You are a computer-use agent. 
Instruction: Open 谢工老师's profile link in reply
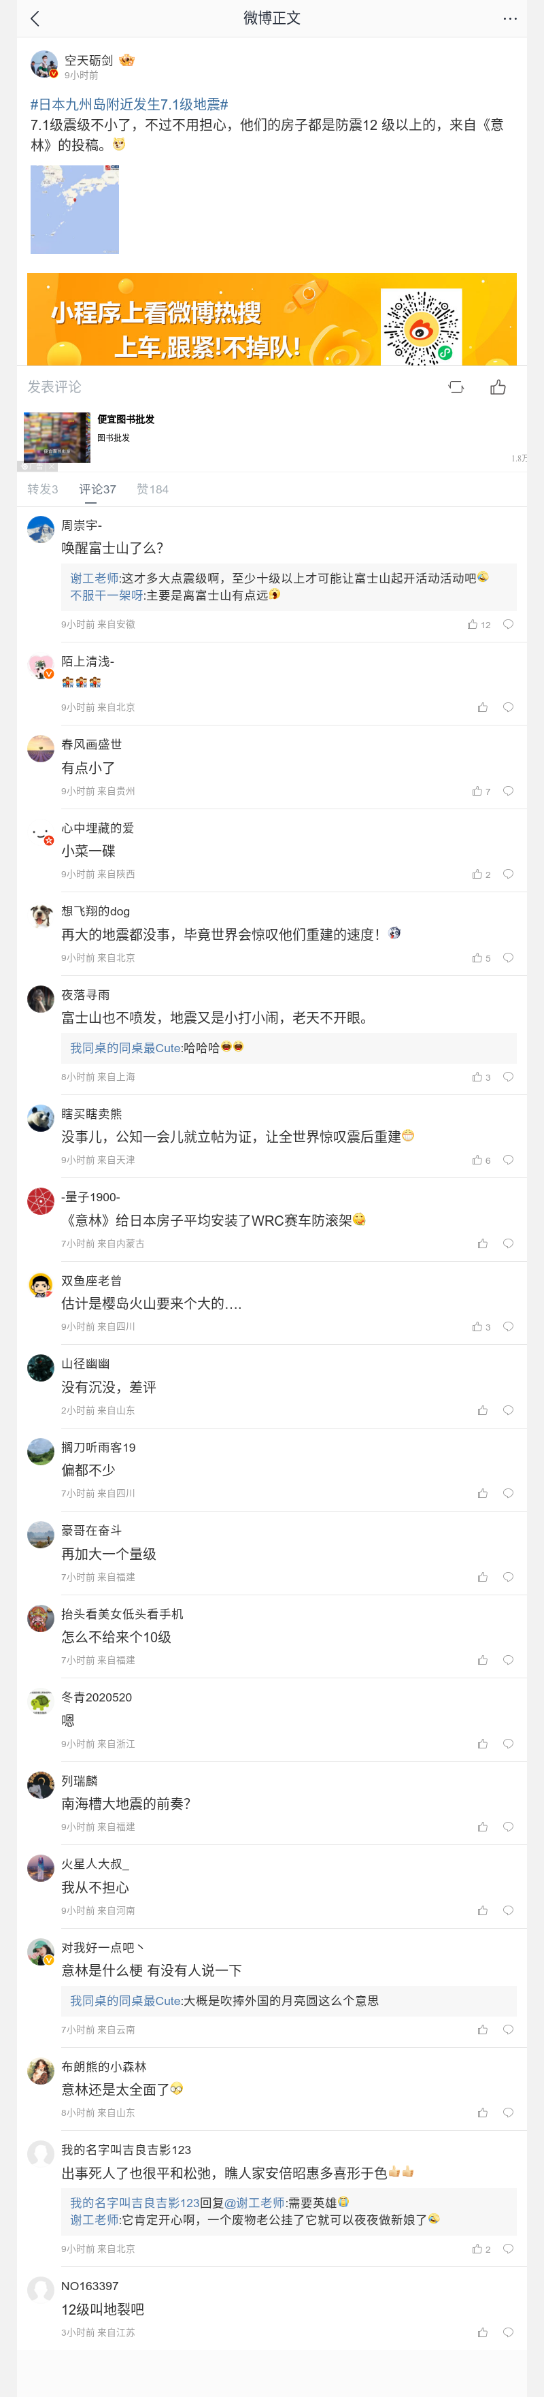tap(94, 578)
